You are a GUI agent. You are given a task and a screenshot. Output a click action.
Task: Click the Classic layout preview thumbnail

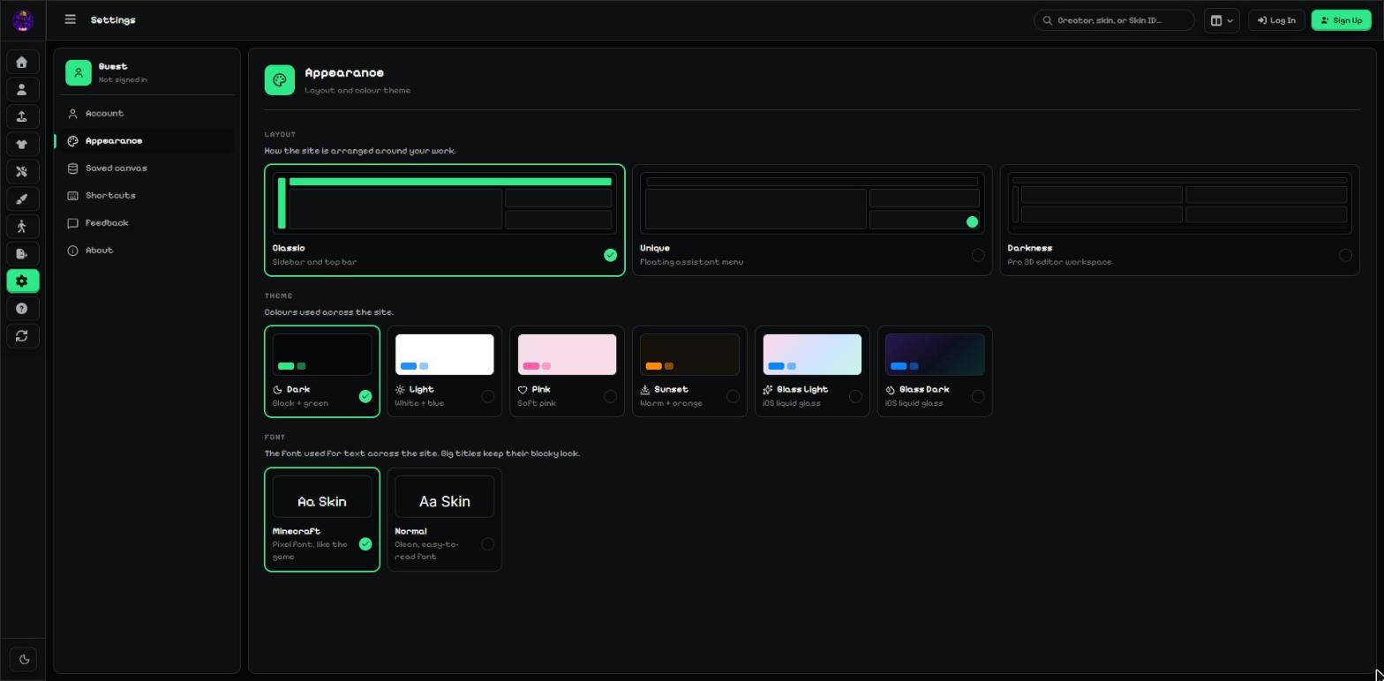445,203
